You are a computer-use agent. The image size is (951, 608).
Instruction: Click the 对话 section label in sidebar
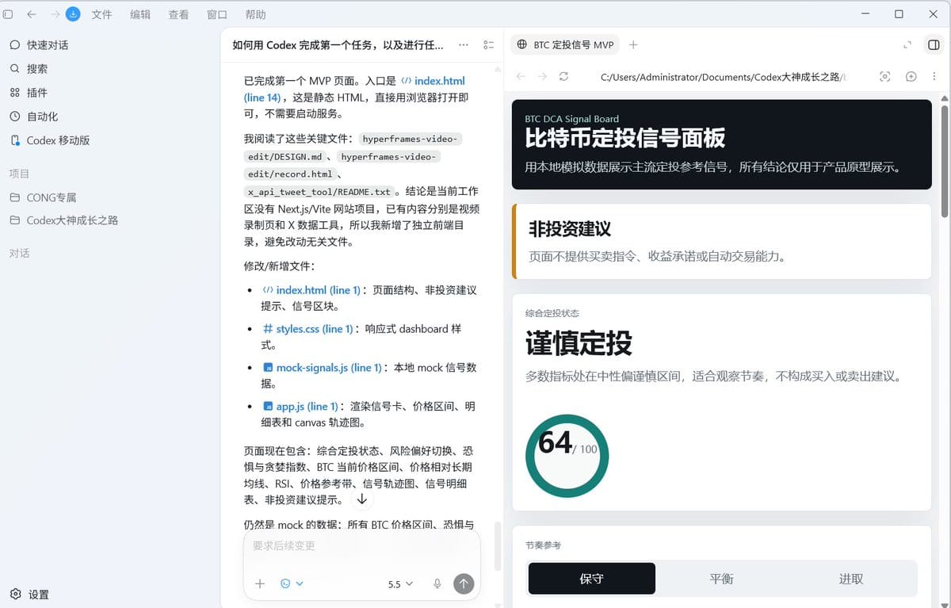point(19,254)
